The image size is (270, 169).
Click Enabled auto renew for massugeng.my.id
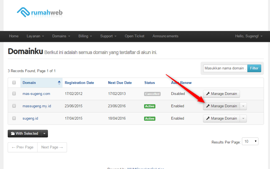coord(177,106)
